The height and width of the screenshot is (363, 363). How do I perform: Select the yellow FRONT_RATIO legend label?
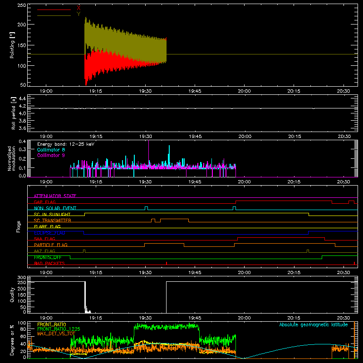(52, 324)
